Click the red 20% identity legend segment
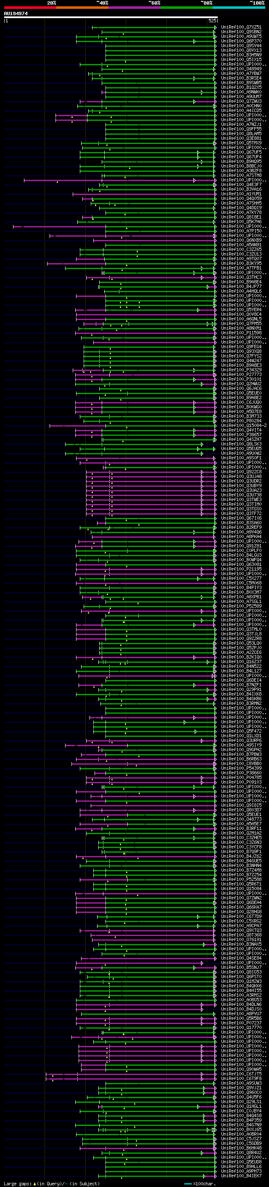 (x=30, y=8)
